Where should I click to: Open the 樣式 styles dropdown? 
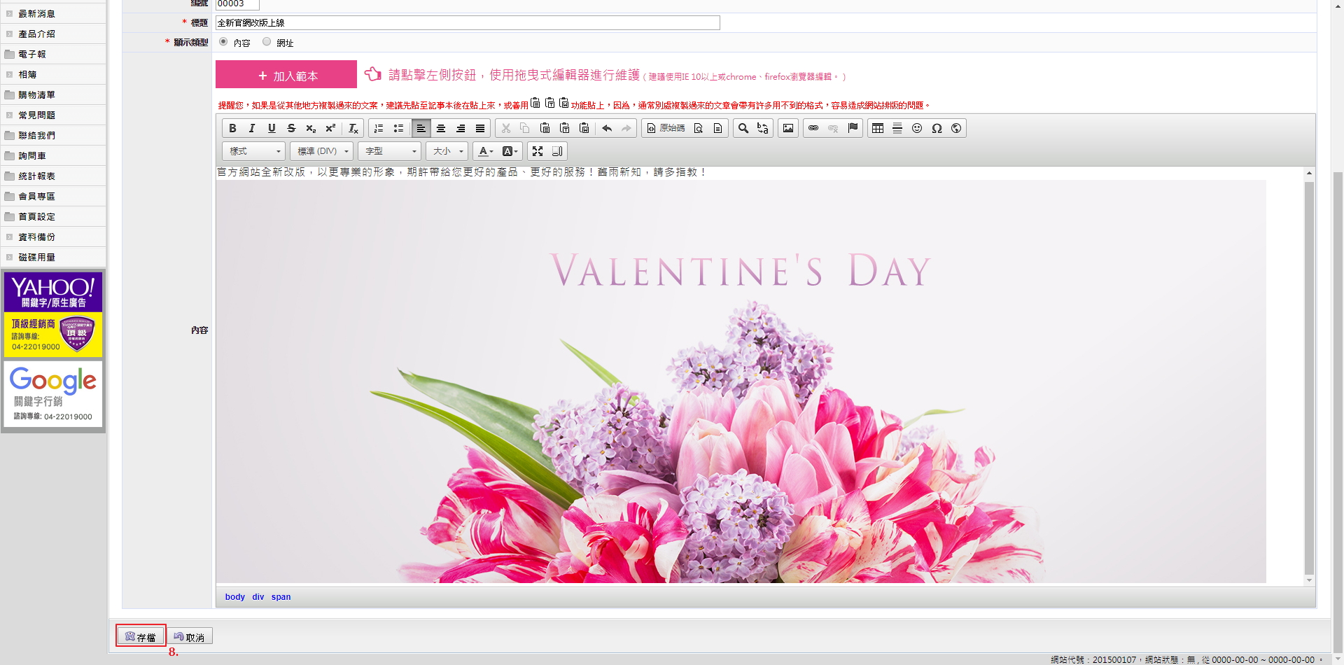pos(255,151)
